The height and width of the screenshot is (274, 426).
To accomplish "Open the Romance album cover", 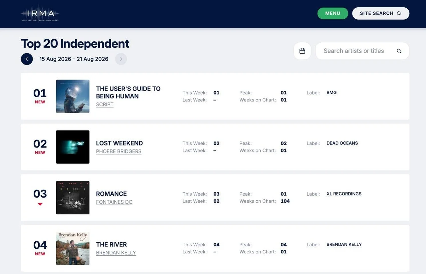I will 73,197.
